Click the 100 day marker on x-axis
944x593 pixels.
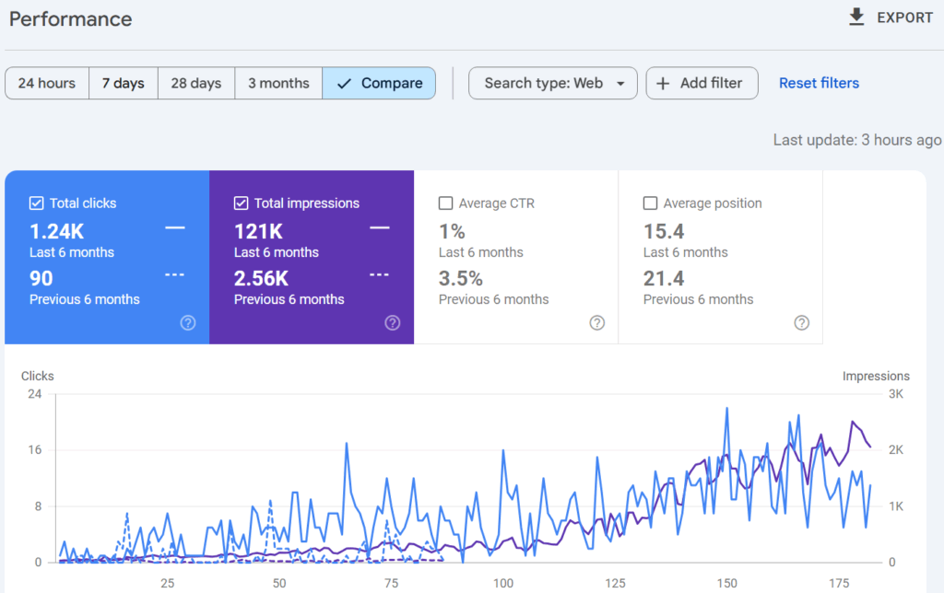(503, 583)
